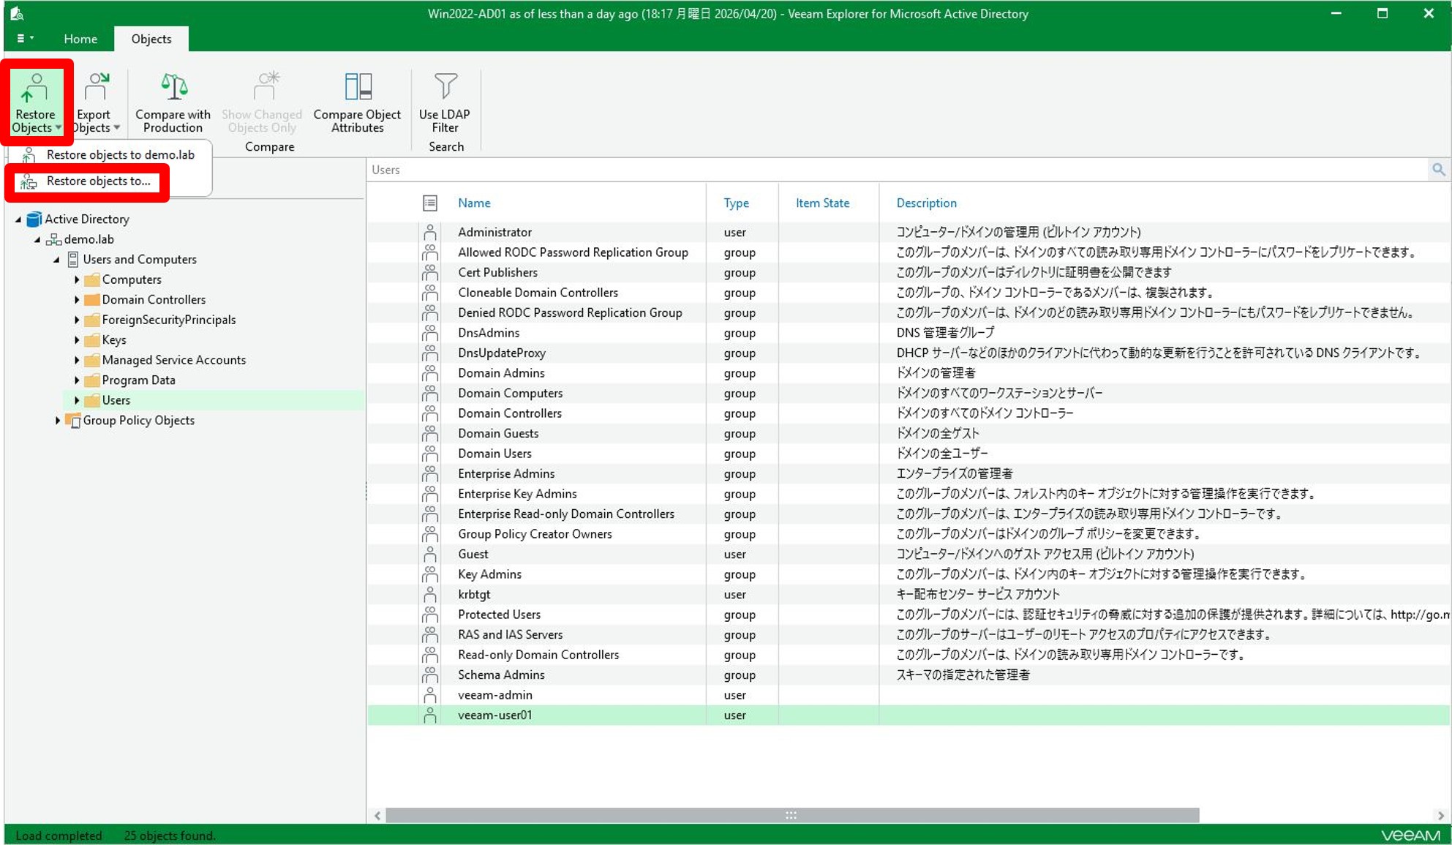Select the Key Admins group row
Screen dimensions: 1452x845
click(909, 574)
